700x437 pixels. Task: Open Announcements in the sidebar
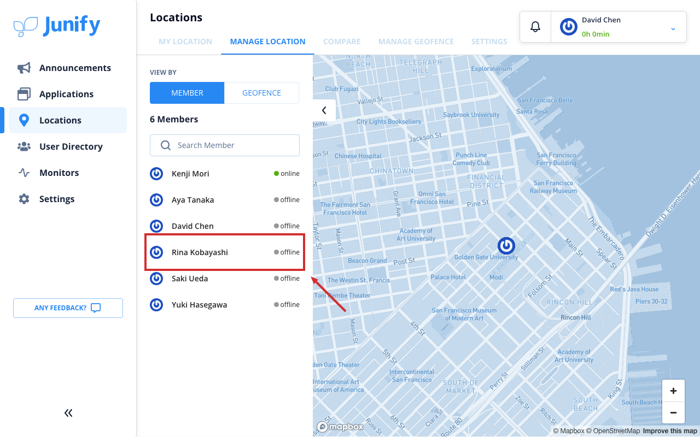point(68,68)
